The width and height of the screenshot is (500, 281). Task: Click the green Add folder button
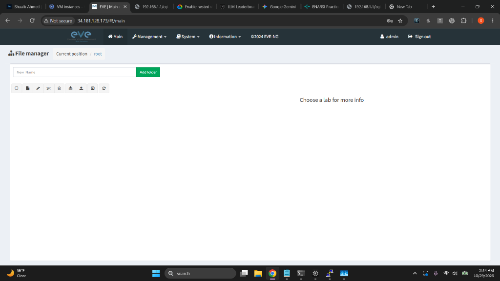(148, 72)
